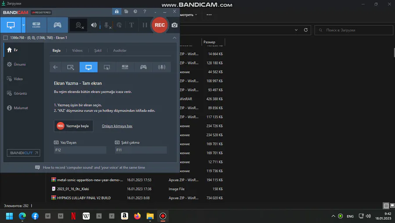Open Explorer more options ellipsis menu
Screen dimensions: 395x223
coord(209,15)
